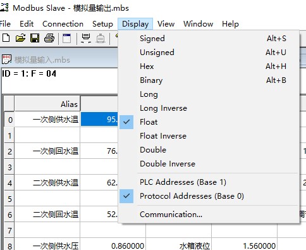Click the document icon of 模拟量输入.mbs window
Screen dimensions: 306x250
click(6, 59)
